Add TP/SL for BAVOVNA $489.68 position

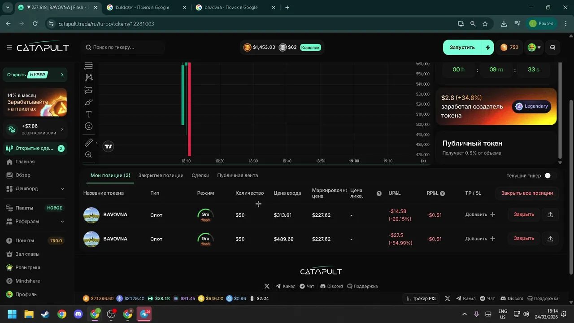(480, 239)
